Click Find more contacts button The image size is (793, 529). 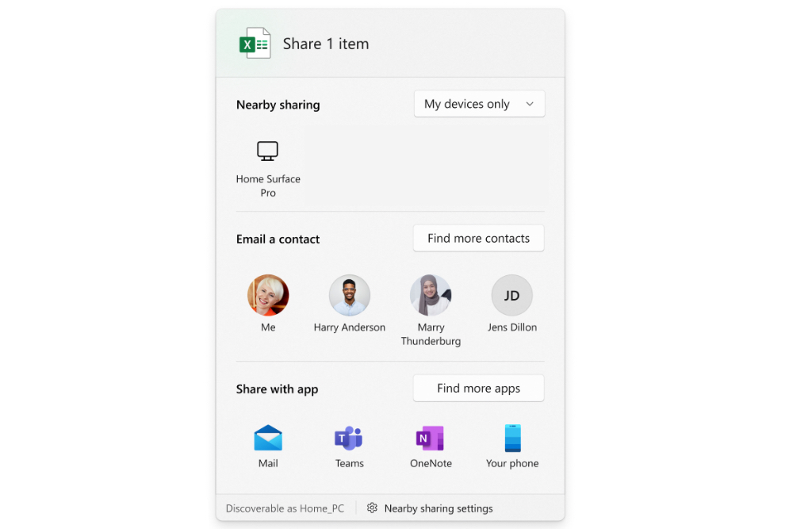click(x=478, y=238)
